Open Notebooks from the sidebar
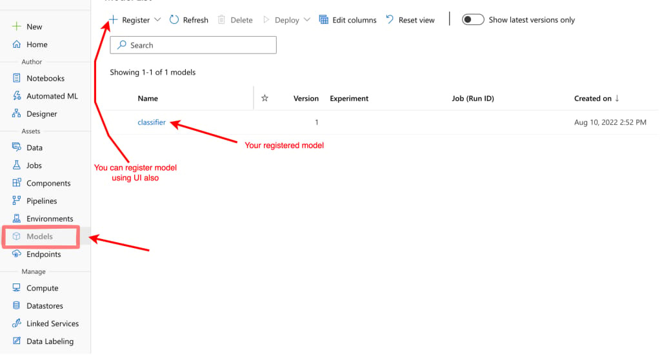 45,78
